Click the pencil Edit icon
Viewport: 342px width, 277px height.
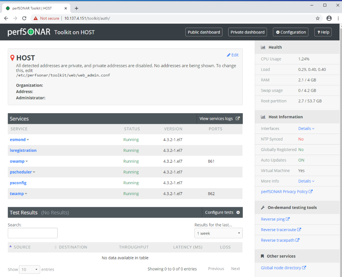click(229, 55)
